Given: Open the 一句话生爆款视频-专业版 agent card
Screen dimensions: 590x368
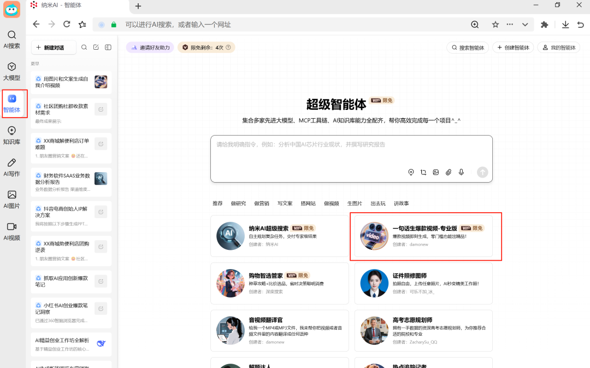Looking at the screenshot, I should [x=423, y=236].
